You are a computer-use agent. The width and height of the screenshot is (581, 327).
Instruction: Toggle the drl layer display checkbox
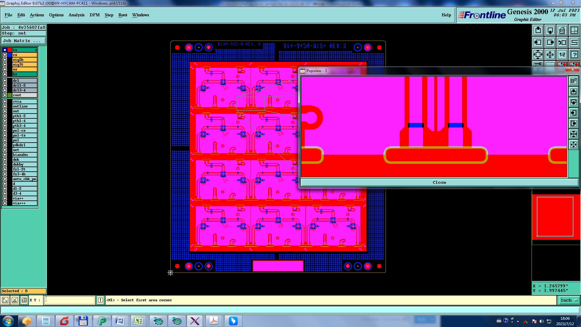[5, 81]
